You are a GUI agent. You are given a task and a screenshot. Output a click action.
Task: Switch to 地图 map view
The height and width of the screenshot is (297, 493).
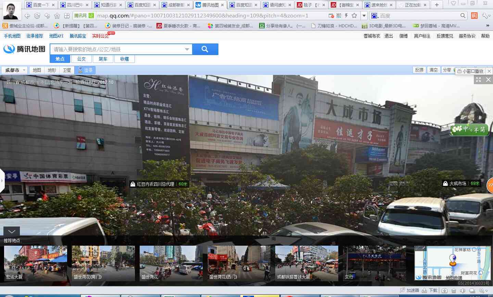37,70
